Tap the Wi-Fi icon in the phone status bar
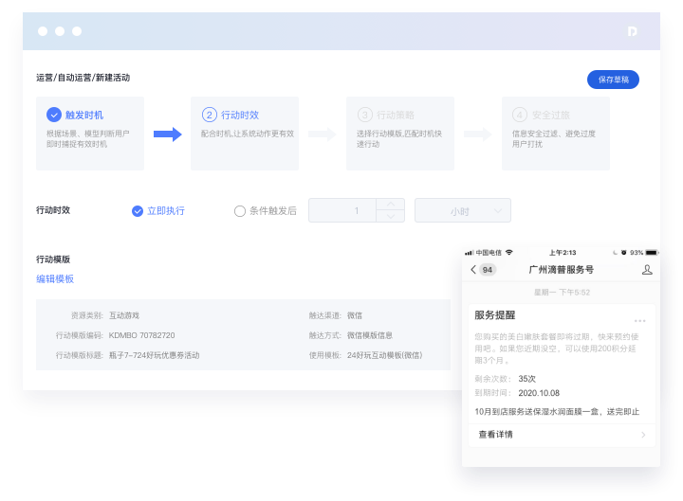 [509, 253]
